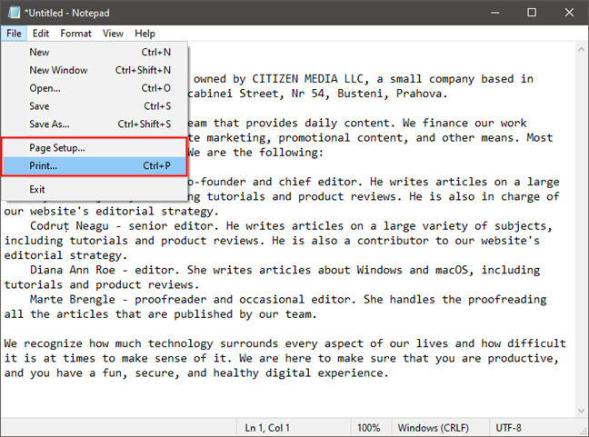This screenshot has height=437, width=589.
Task: Select Save in the File menu
Action: (95, 106)
